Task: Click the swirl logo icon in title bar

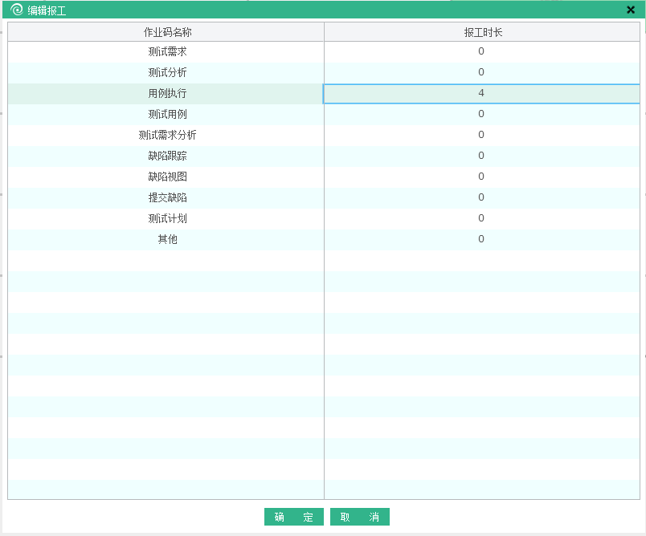Action: (x=17, y=10)
